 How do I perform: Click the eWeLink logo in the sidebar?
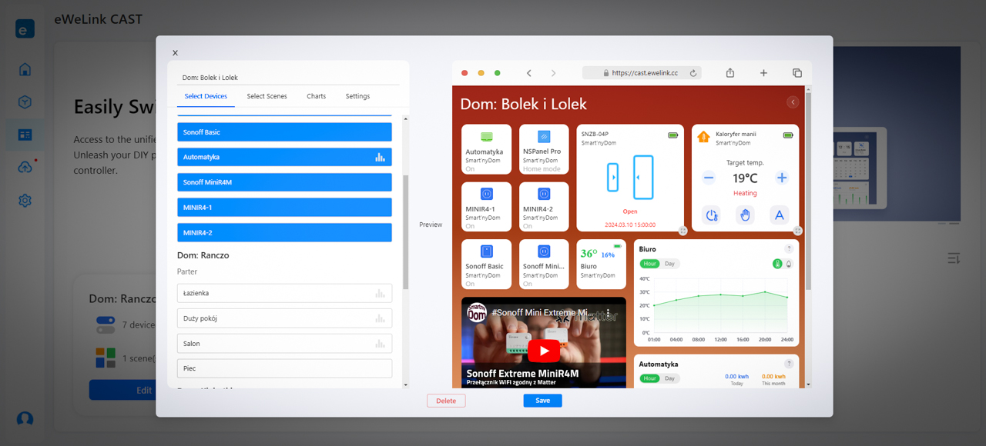pyautogui.click(x=25, y=28)
